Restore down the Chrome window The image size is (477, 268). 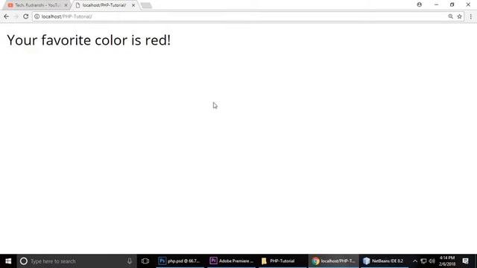pos(452,4)
